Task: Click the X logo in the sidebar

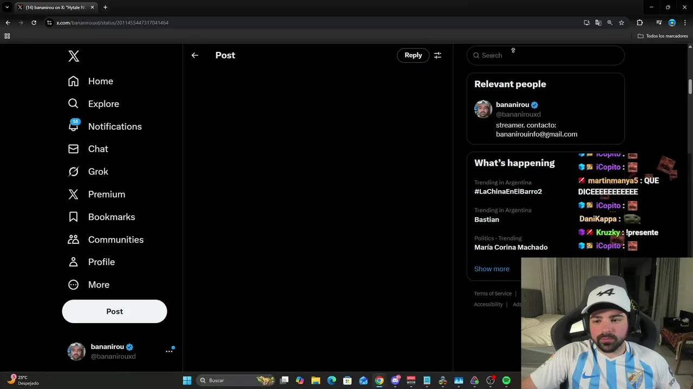Action: click(x=74, y=56)
